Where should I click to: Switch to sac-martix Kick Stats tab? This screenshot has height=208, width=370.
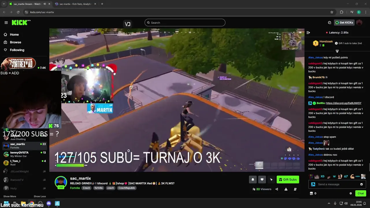[75, 4]
